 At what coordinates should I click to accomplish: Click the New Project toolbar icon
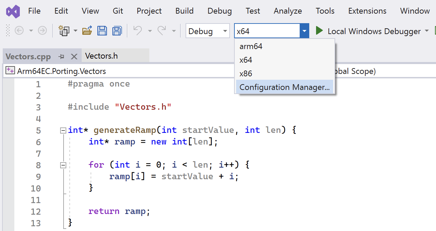click(64, 31)
